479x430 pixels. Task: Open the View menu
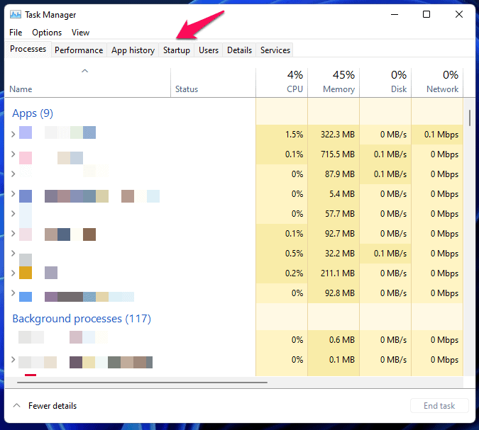(x=80, y=33)
